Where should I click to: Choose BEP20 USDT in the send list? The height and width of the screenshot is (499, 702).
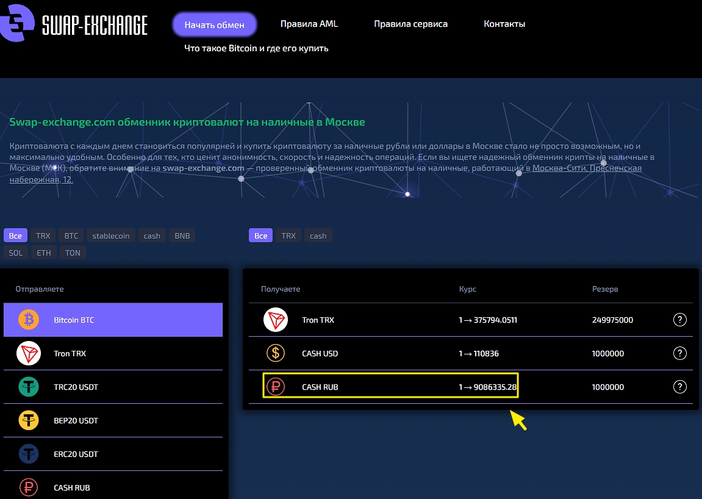(113, 420)
